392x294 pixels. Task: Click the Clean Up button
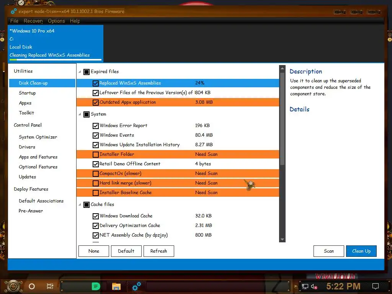(x=361, y=251)
